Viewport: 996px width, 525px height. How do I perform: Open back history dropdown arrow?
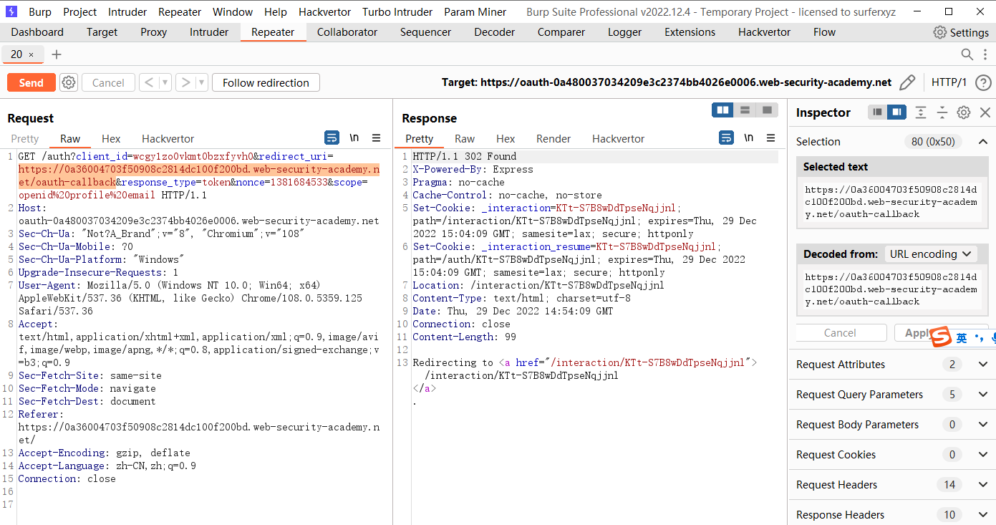click(165, 82)
